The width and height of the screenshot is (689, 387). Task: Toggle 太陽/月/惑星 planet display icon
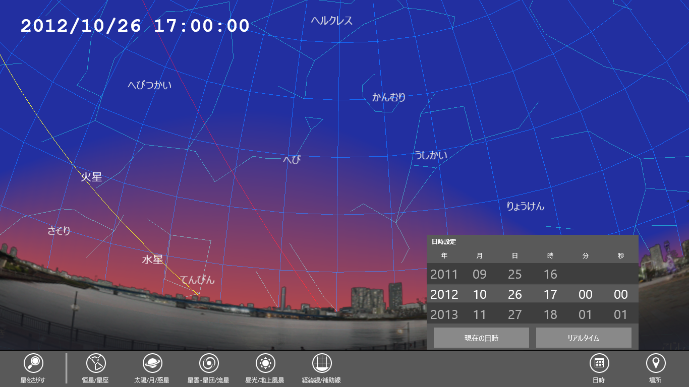(x=152, y=363)
